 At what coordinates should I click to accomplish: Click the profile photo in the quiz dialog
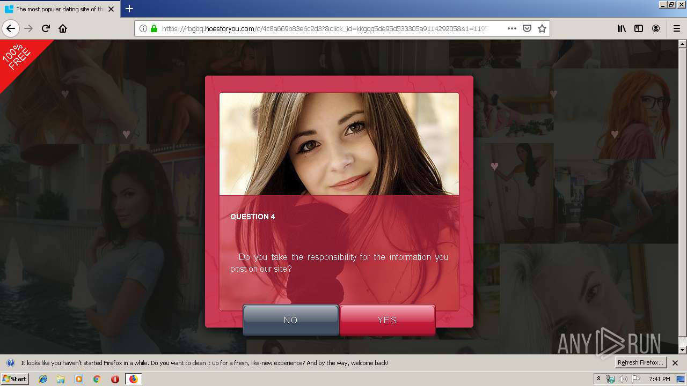[x=339, y=144]
